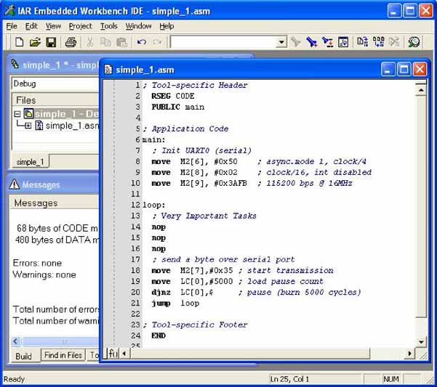Click the Undo arrow icon
437x387 pixels.
pyautogui.click(x=141, y=43)
